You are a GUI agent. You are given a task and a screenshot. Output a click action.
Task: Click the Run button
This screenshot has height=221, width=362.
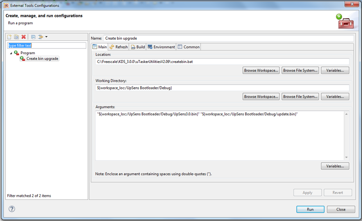pos(310,209)
